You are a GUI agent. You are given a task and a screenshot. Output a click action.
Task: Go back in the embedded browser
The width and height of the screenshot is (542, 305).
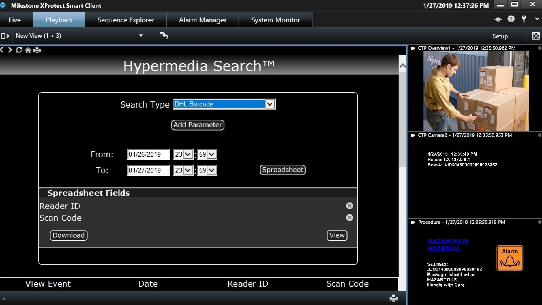coord(2,50)
